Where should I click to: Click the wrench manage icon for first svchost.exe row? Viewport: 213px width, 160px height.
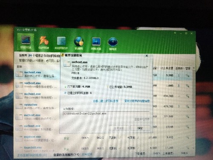pyautogui.click(x=187, y=76)
